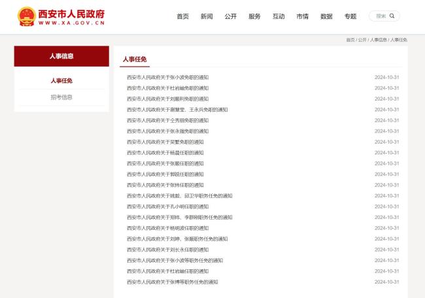Click the national emblem logo icon
425x298 pixels.
tap(26, 16)
